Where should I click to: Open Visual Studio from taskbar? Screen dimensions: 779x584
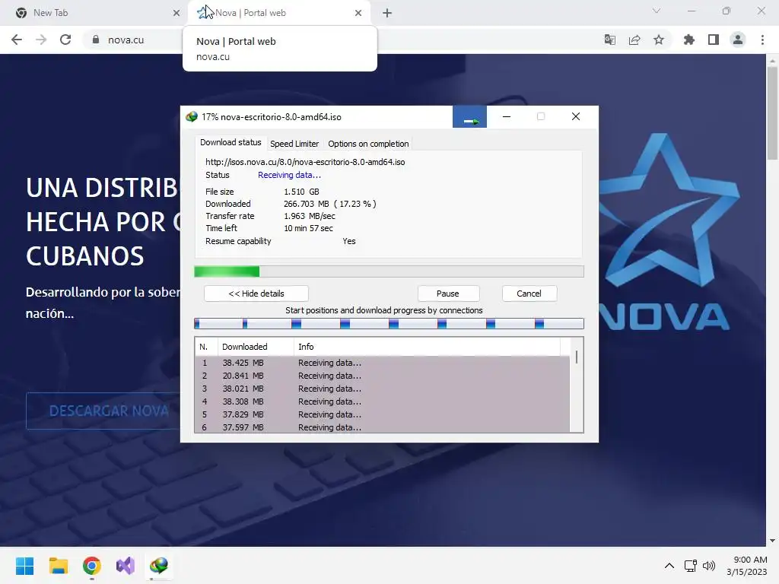(126, 566)
